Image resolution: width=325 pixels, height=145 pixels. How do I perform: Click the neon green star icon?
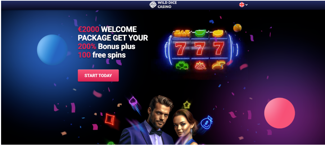pyautogui.click(x=187, y=105)
